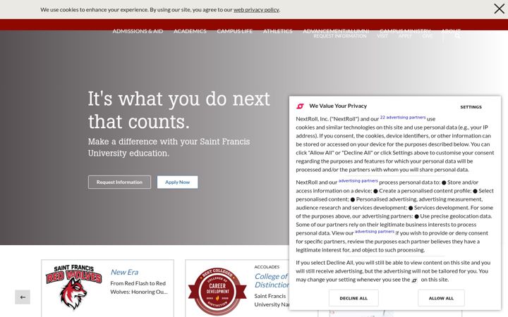Viewport: 508px width, 317px height.
Task: Open the web privacy policy link
Action: [256, 10]
